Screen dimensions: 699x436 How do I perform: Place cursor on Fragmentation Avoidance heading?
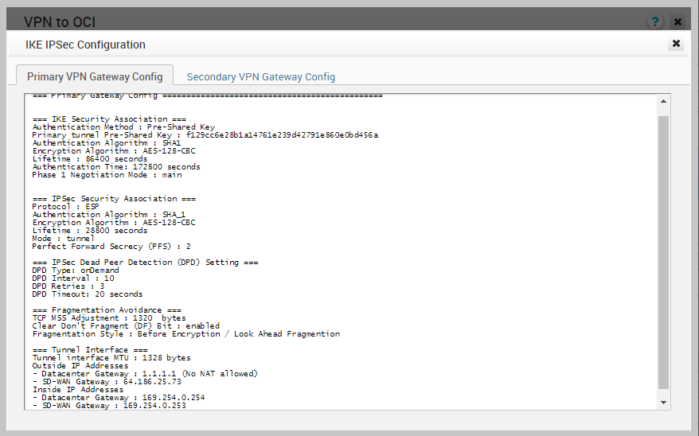coord(107,310)
